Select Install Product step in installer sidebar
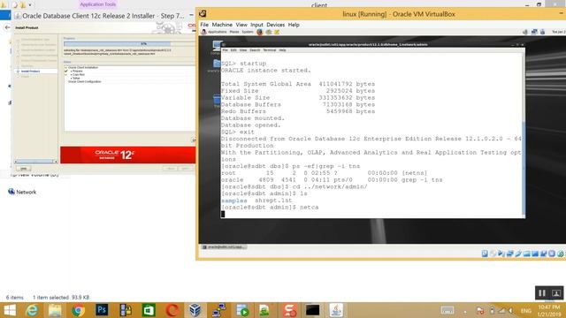 [x=30, y=72]
